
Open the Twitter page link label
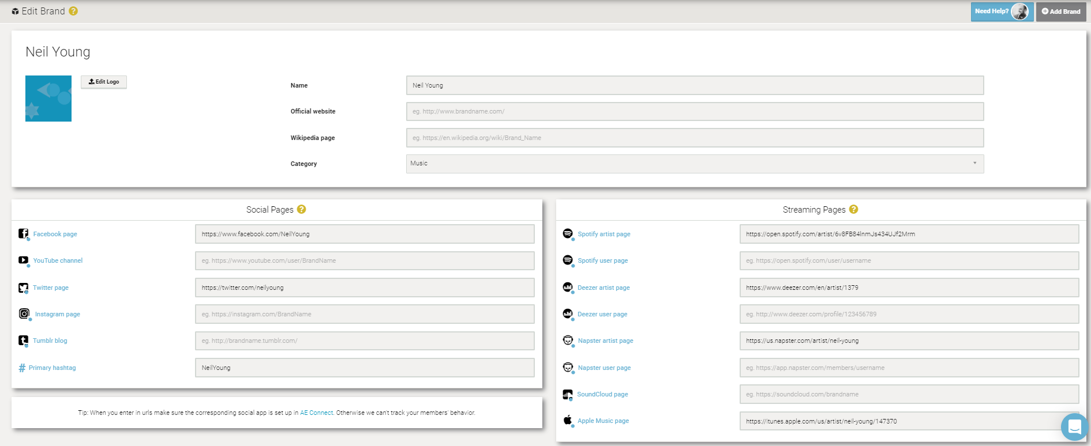click(51, 288)
